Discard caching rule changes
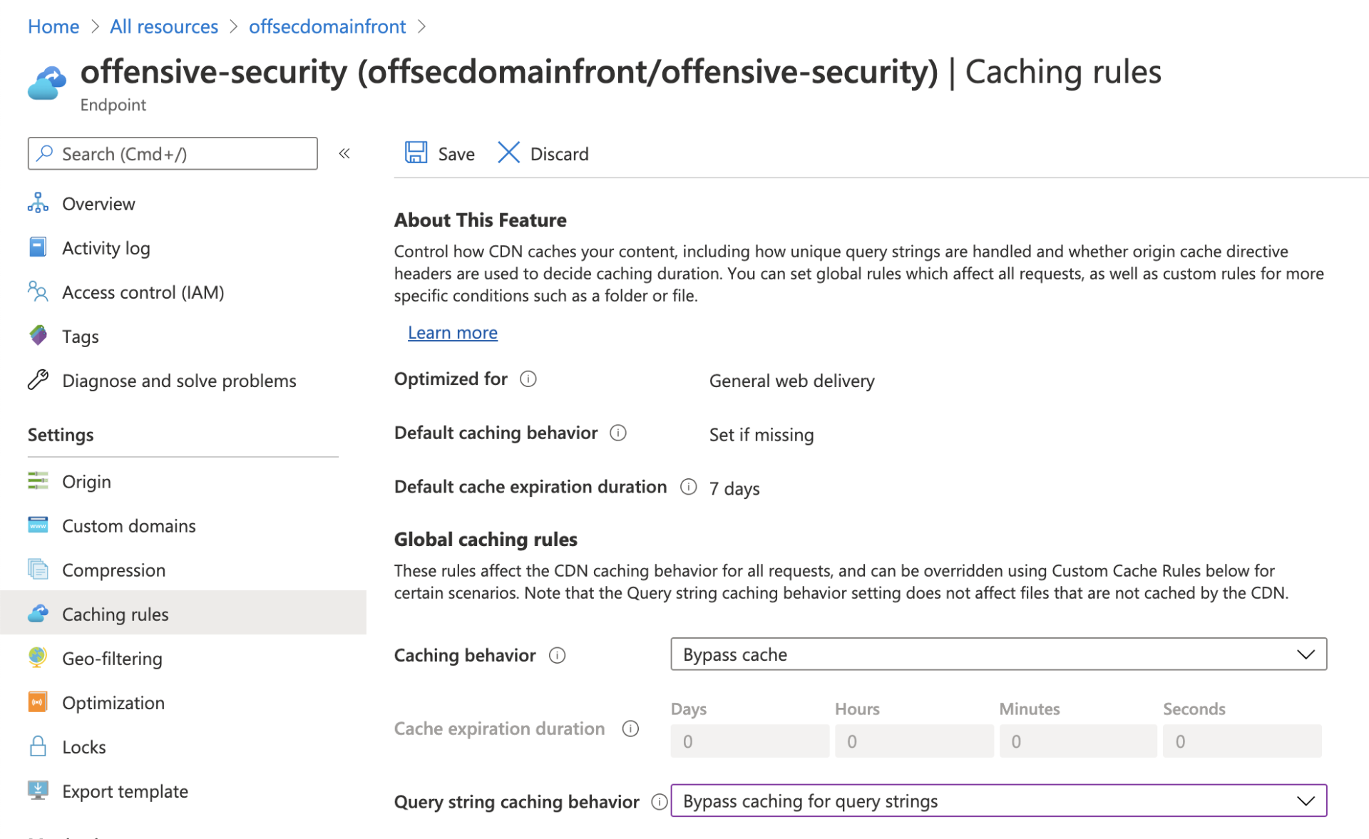The width and height of the screenshot is (1369, 839). pos(543,153)
